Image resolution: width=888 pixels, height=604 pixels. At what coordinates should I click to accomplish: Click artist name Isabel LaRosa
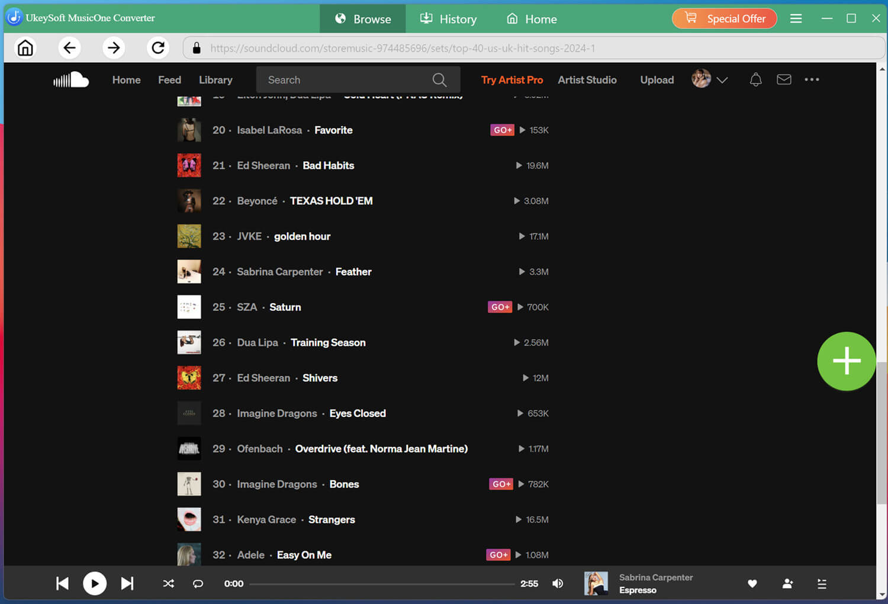269,130
